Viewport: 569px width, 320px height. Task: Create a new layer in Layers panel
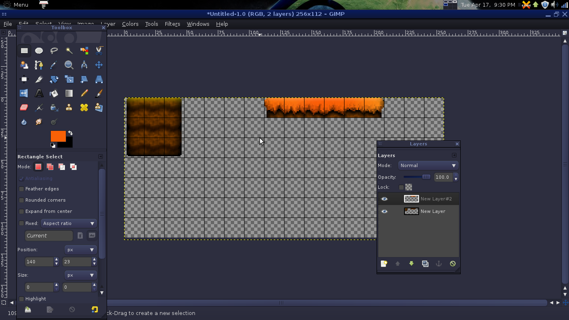(x=384, y=264)
